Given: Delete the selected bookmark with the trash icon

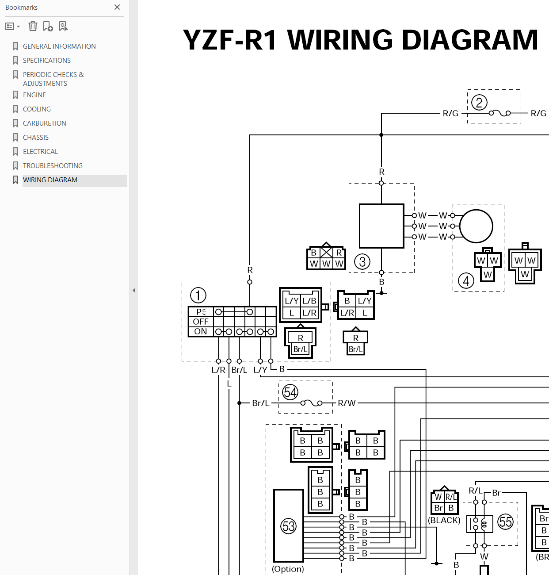Looking at the screenshot, I should [33, 27].
